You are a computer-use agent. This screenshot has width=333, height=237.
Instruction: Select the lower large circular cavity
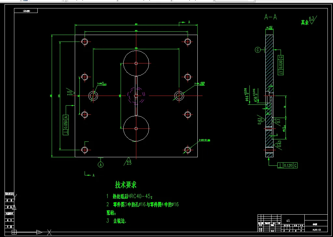pyautogui.click(x=136, y=128)
